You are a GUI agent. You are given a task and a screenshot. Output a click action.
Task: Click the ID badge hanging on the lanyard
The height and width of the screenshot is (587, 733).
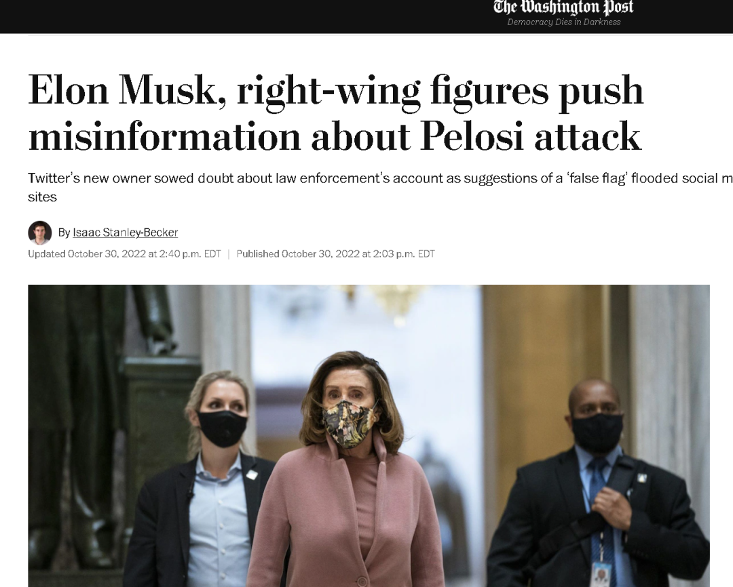(601, 574)
